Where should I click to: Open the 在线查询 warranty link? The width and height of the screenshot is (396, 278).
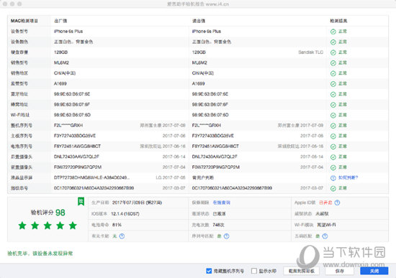[222, 203]
